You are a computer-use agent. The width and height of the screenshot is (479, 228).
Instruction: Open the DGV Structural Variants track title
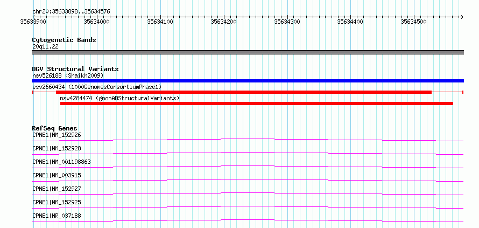point(75,69)
